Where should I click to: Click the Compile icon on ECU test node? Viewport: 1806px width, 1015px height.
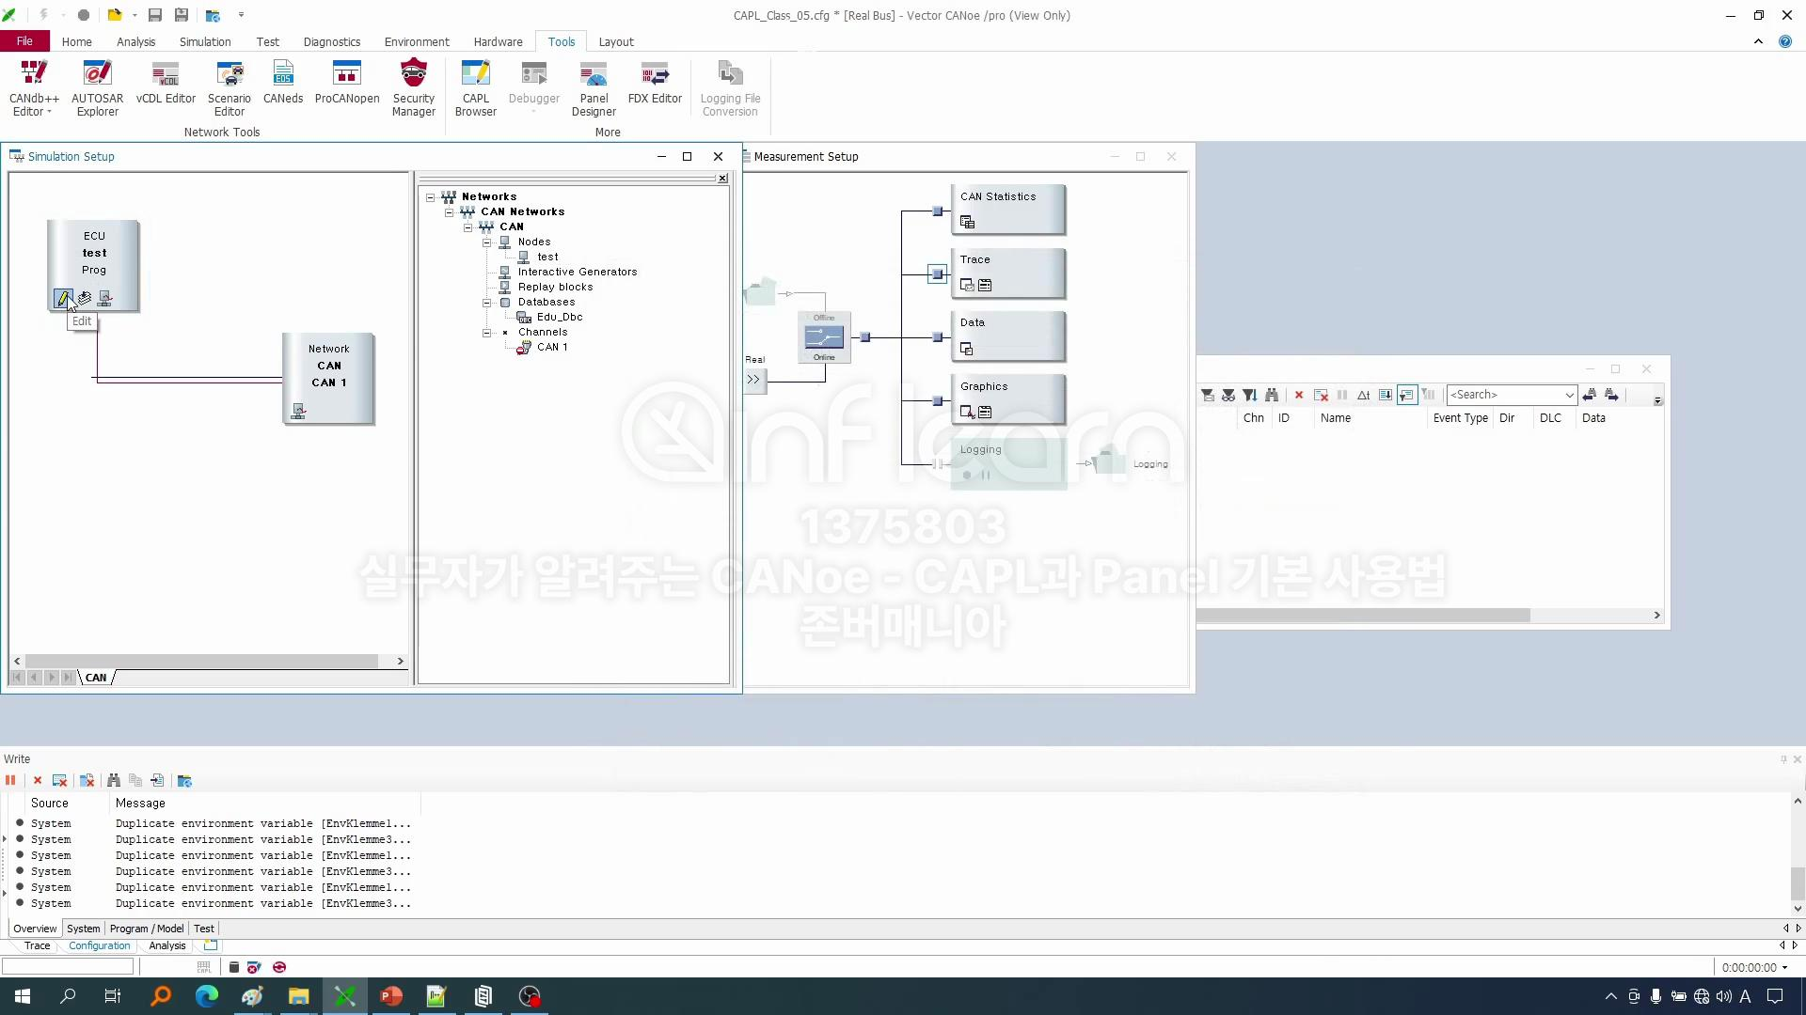84,298
